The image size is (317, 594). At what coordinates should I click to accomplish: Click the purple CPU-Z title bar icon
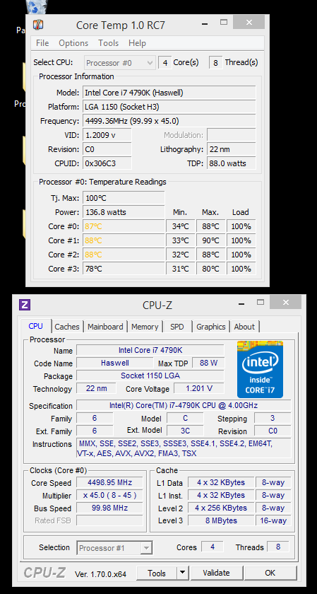pos(25,304)
